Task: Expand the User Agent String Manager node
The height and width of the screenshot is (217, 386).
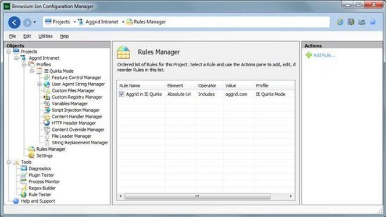Action: click(40, 84)
